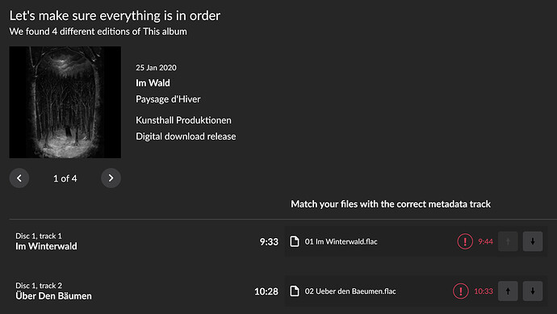Click the Kunsthall Produktionen label name
The image size is (557, 314).
[183, 120]
